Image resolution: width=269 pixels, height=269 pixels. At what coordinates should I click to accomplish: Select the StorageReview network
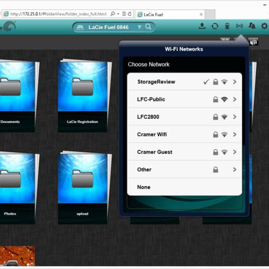pyautogui.click(x=184, y=82)
